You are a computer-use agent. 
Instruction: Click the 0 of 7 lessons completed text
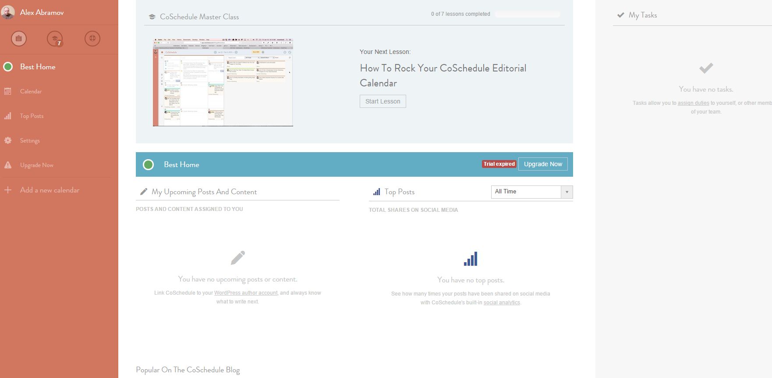click(x=460, y=14)
